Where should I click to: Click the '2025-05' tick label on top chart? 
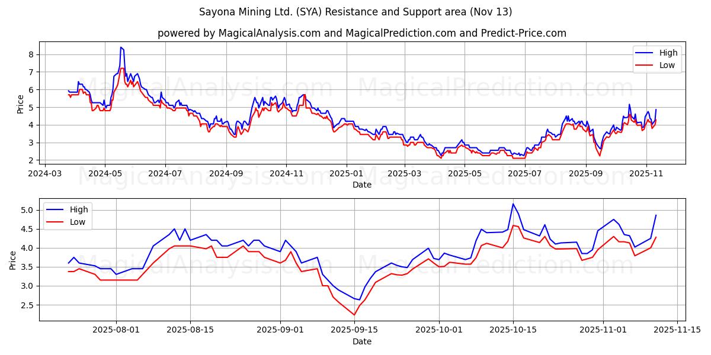click(464, 174)
